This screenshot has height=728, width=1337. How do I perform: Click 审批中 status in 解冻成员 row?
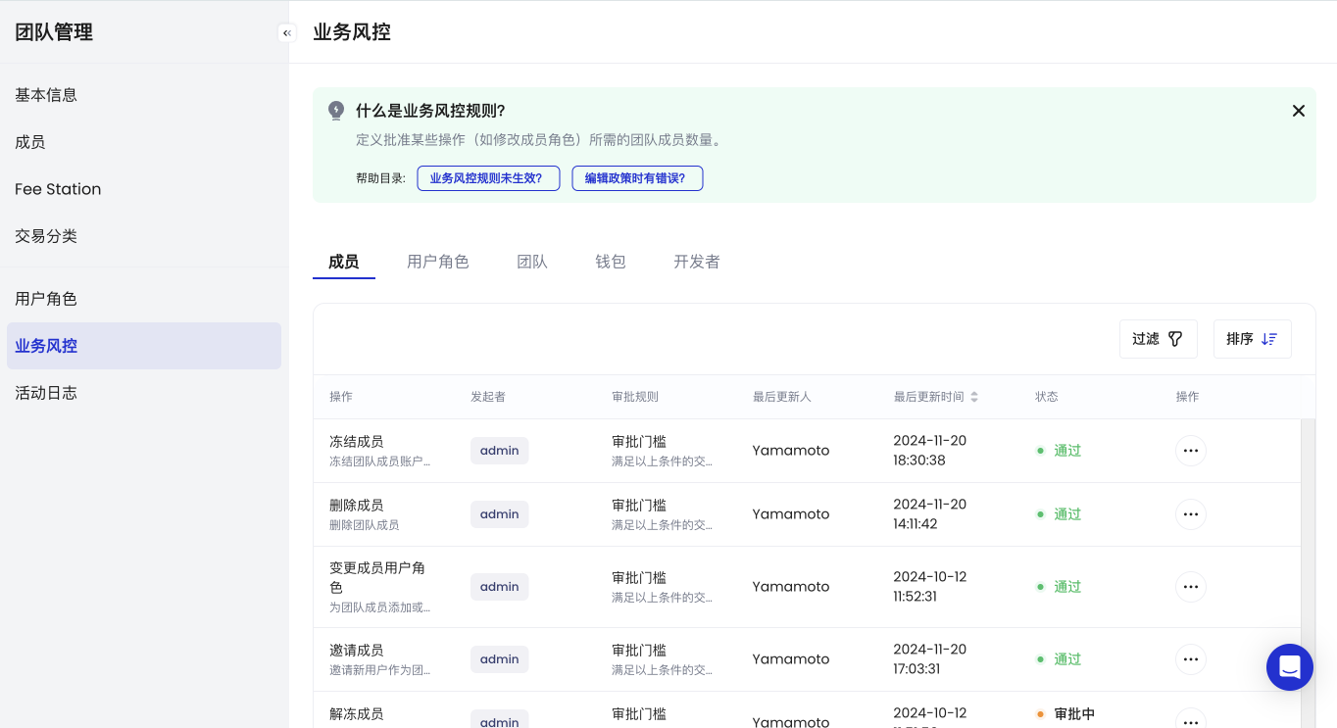click(1074, 714)
